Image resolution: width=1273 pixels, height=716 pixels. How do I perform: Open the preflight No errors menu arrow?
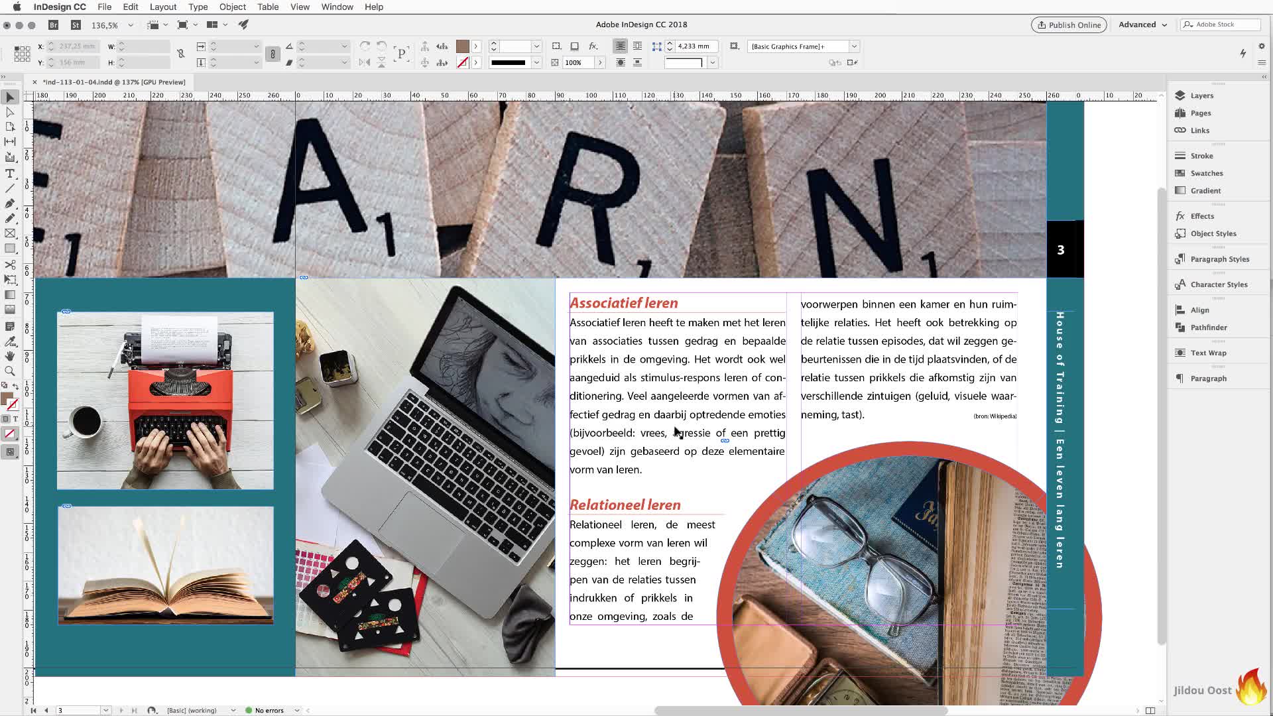pyautogui.click(x=297, y=710)
